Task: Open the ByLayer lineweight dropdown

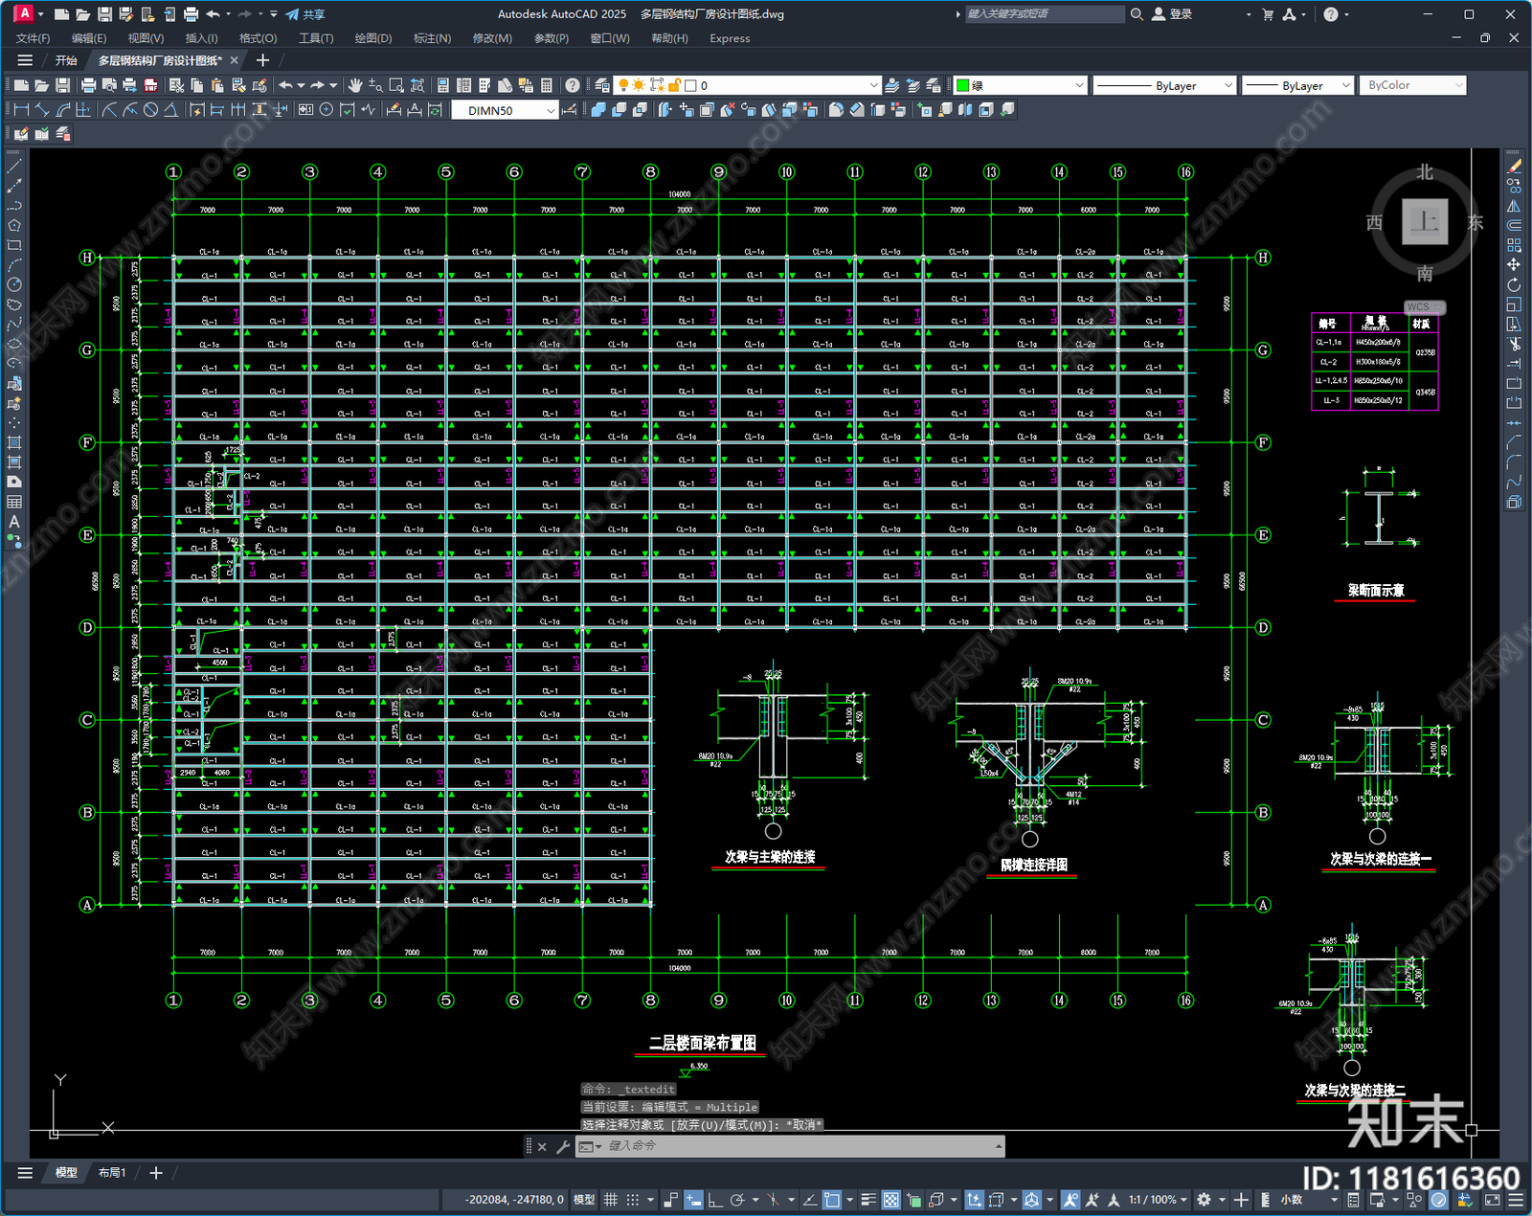Action: point(1298,85)
